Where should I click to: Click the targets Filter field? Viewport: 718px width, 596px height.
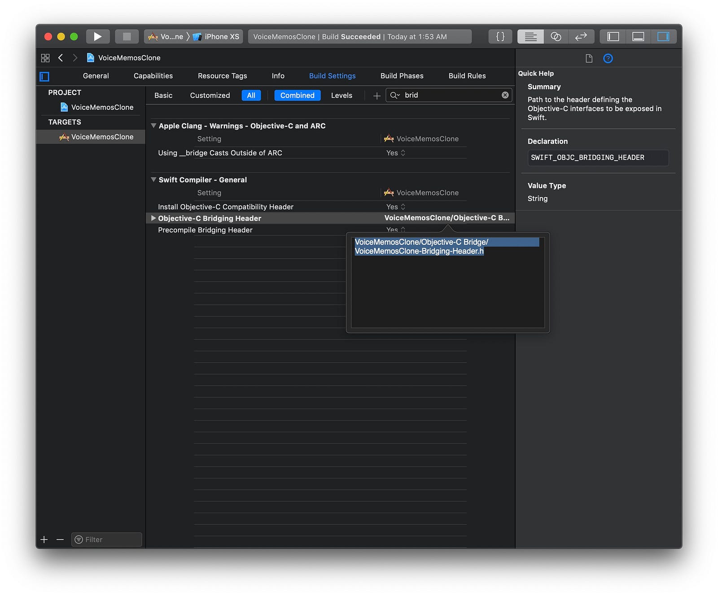click(107, 539)
